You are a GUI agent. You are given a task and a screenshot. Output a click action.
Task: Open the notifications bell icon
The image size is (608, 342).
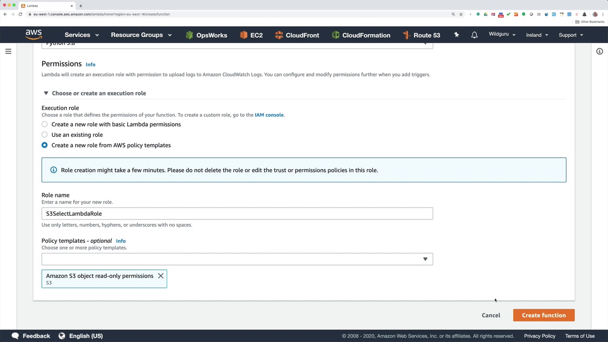click(x=474, y=35)
